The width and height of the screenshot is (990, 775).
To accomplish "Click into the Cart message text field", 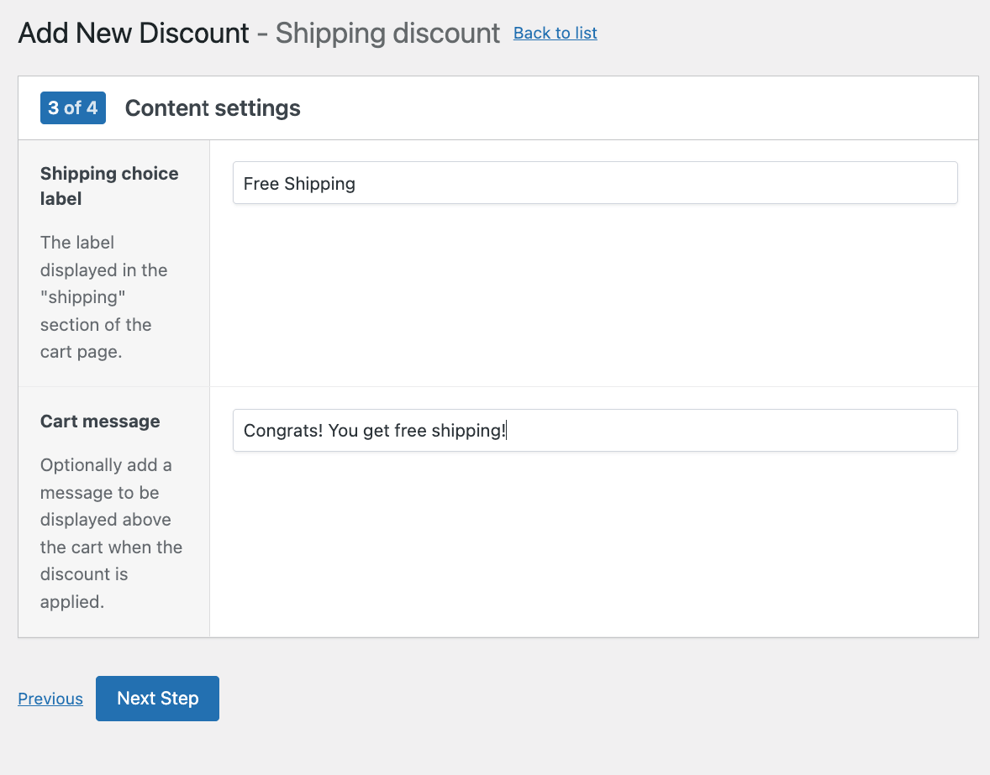I will [594, 431].
